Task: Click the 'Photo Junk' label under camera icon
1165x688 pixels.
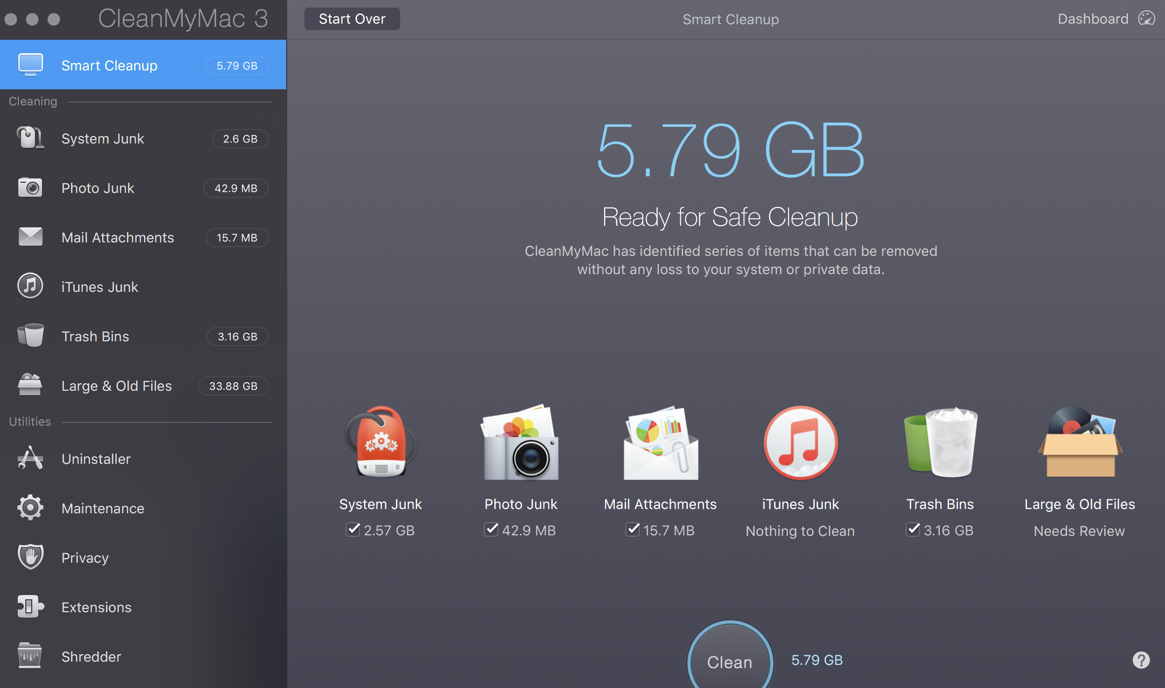Action: pyautogui.click(x=521, y=504)
